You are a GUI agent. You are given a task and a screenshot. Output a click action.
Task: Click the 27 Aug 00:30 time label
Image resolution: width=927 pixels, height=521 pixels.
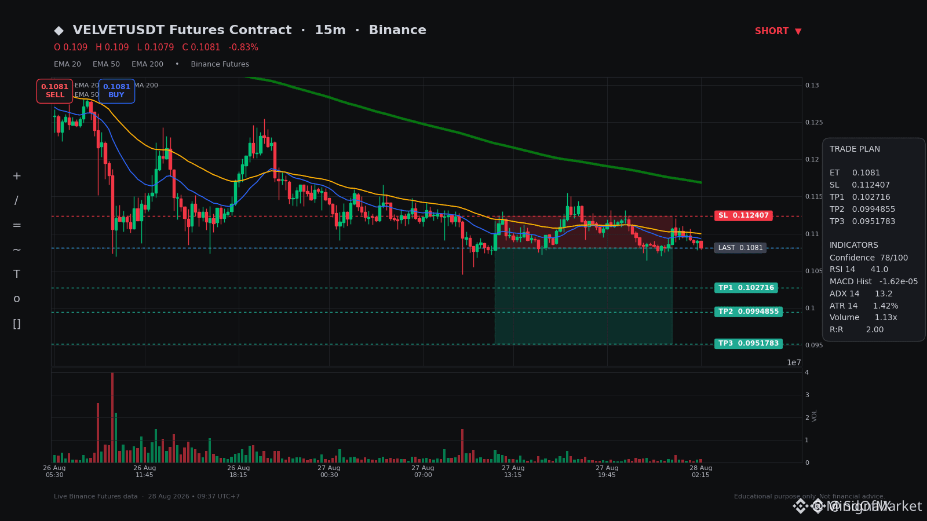[329, 471]
